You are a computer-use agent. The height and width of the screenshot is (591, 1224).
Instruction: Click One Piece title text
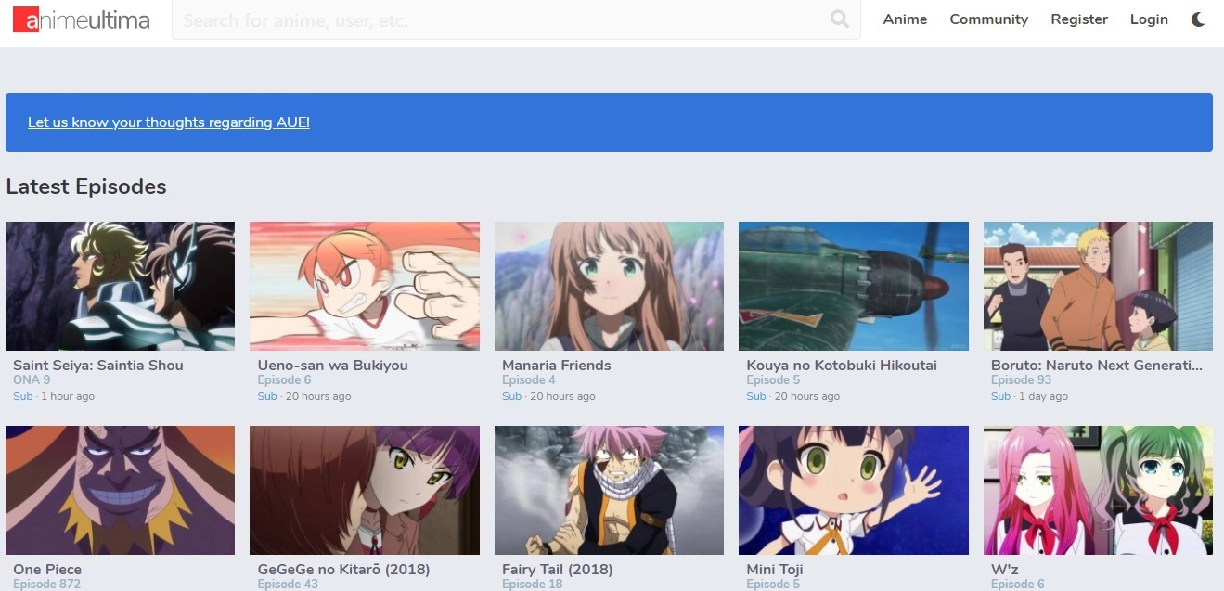tap(47, 570)
